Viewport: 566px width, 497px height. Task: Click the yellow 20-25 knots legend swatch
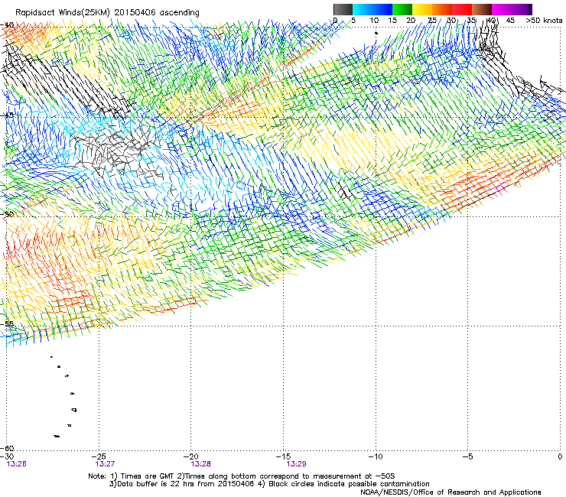[x=422, y=9]
